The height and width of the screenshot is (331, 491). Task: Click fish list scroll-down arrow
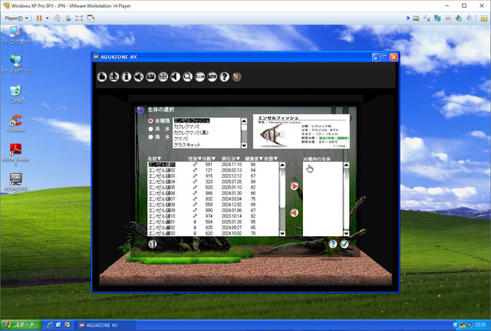[282, 234]
